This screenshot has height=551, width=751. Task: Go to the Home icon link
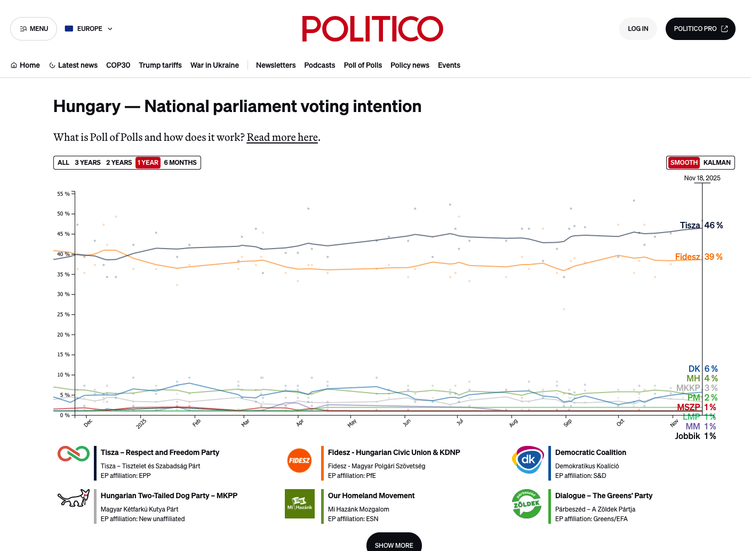[x=25, y=65]
